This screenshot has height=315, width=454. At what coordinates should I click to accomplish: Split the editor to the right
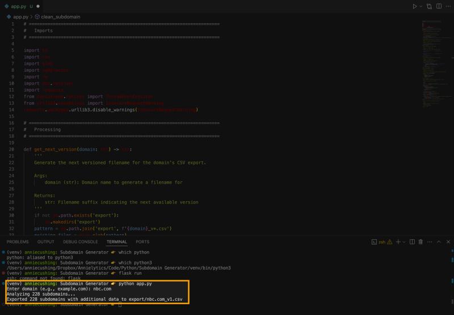point(438,6)
